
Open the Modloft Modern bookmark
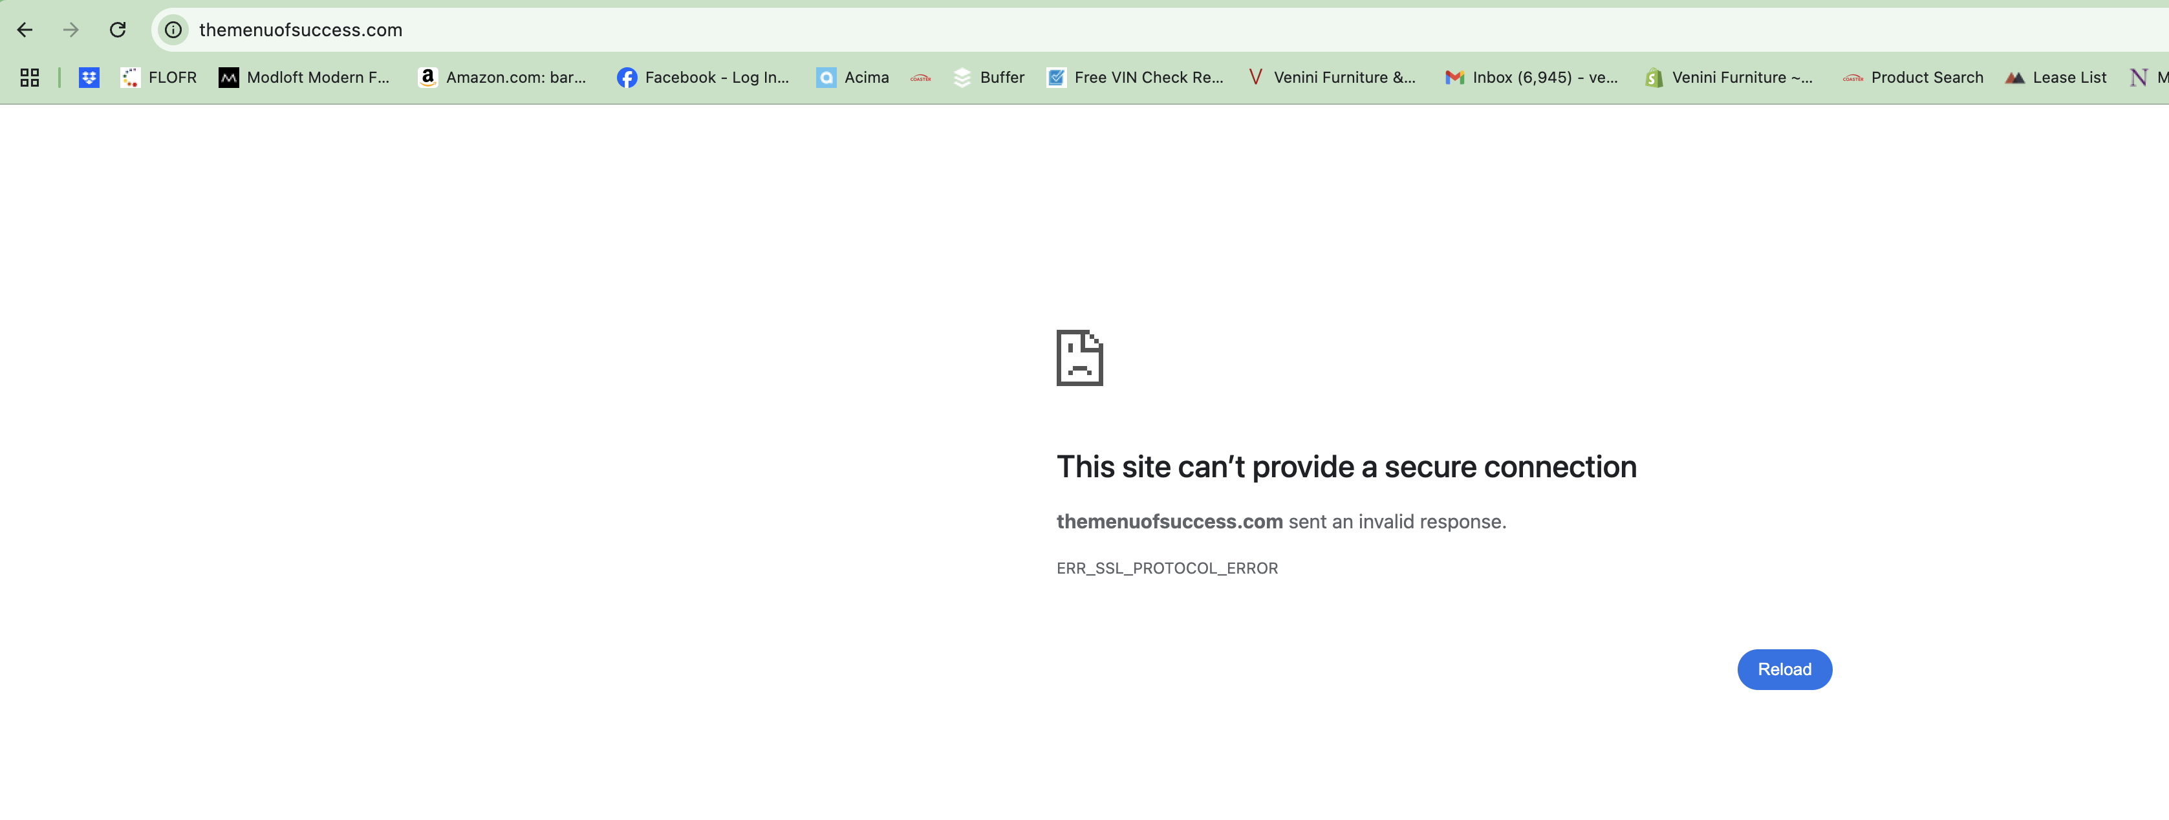tap(305, 78)
